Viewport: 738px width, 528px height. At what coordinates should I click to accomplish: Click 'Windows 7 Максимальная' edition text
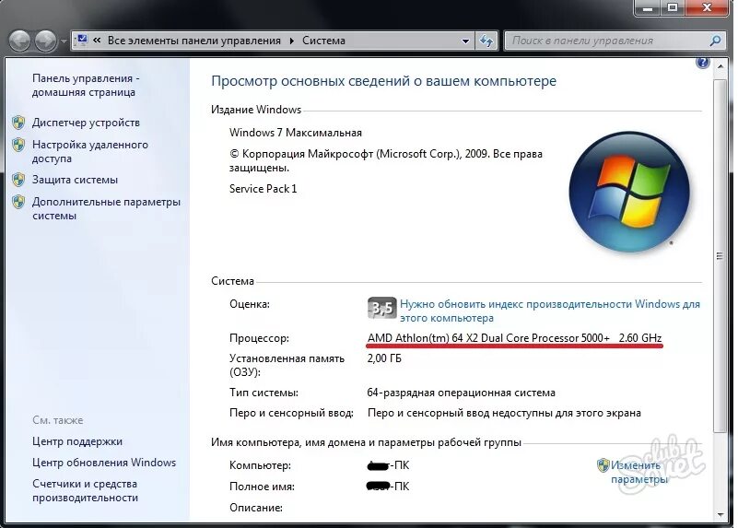(296, 133)
